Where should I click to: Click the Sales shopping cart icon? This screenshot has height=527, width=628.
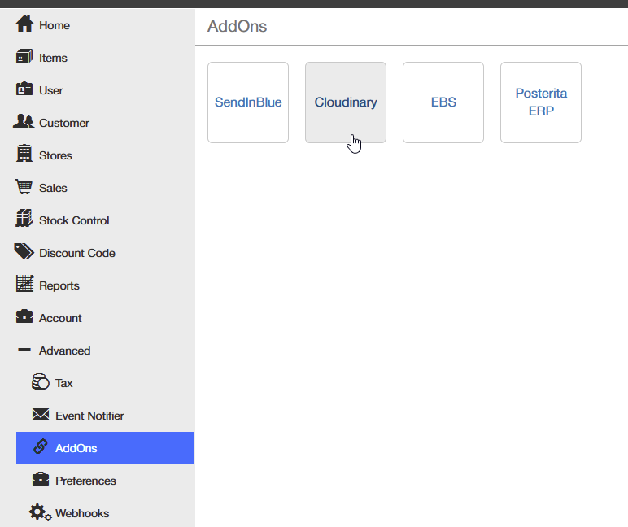24,186
